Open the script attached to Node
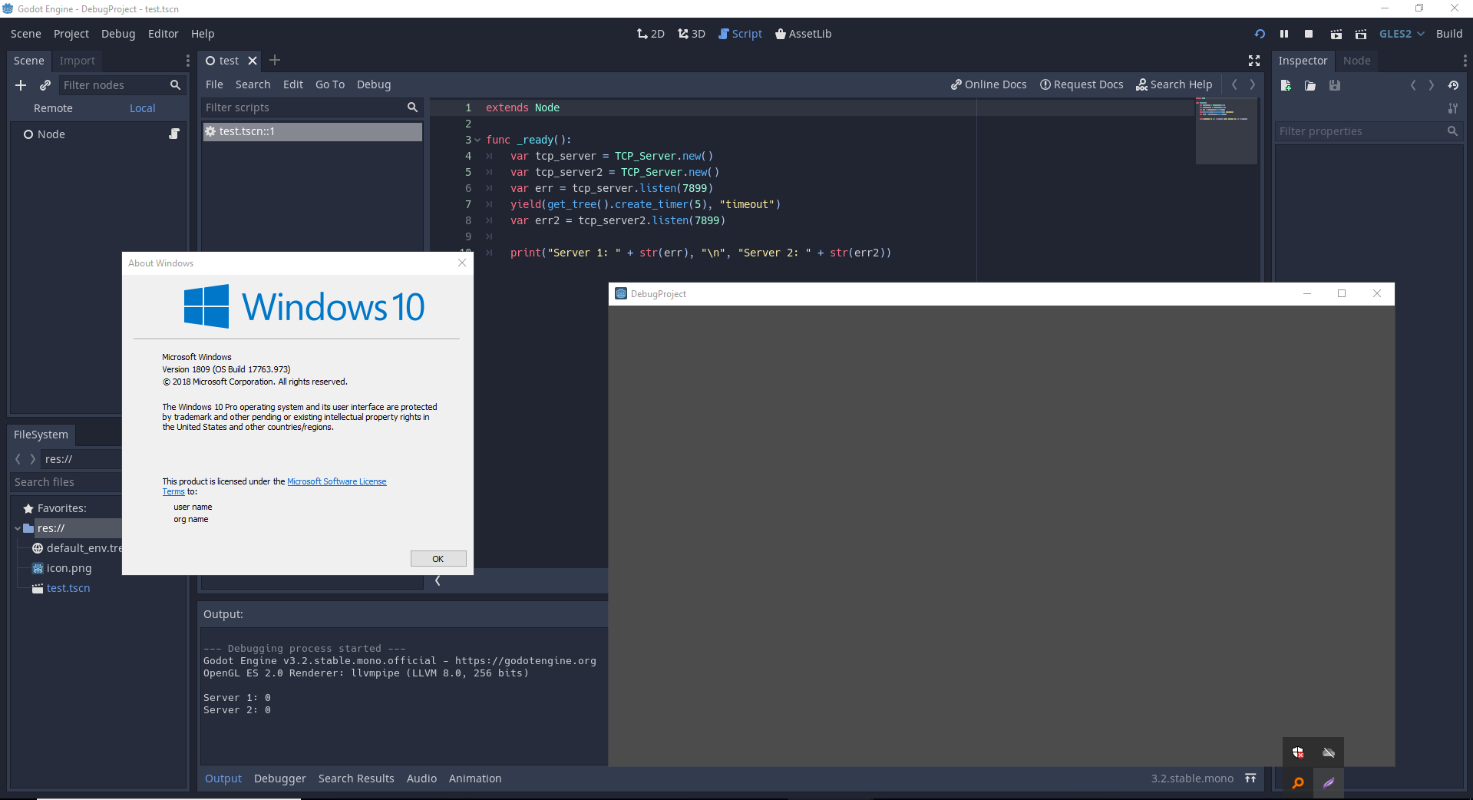This screenshot has width=1473, height=800. 175,134
